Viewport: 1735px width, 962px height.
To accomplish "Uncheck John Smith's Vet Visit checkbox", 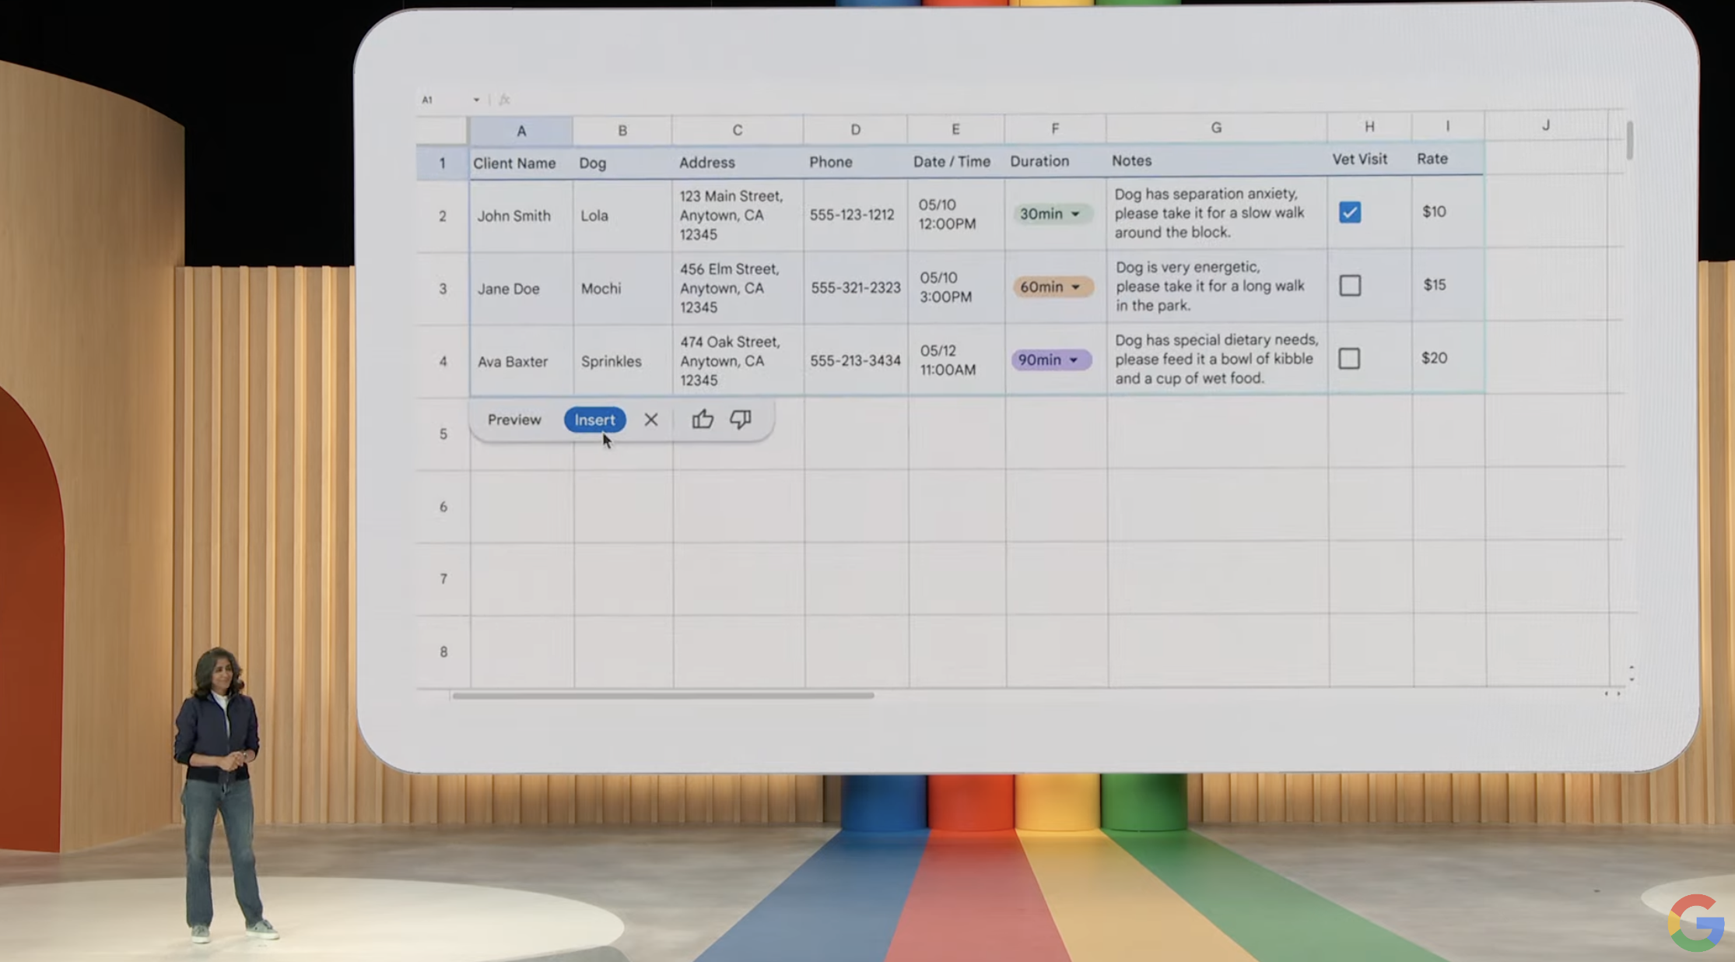I will tap(1350, 212).
